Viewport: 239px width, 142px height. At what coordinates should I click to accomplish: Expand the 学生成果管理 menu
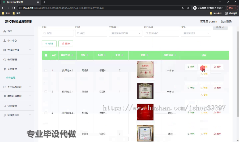point(17,87)
